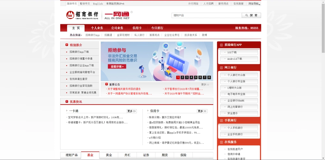Go to banner slide 7
Screen dimensions: 325x160
coord(205,77)
